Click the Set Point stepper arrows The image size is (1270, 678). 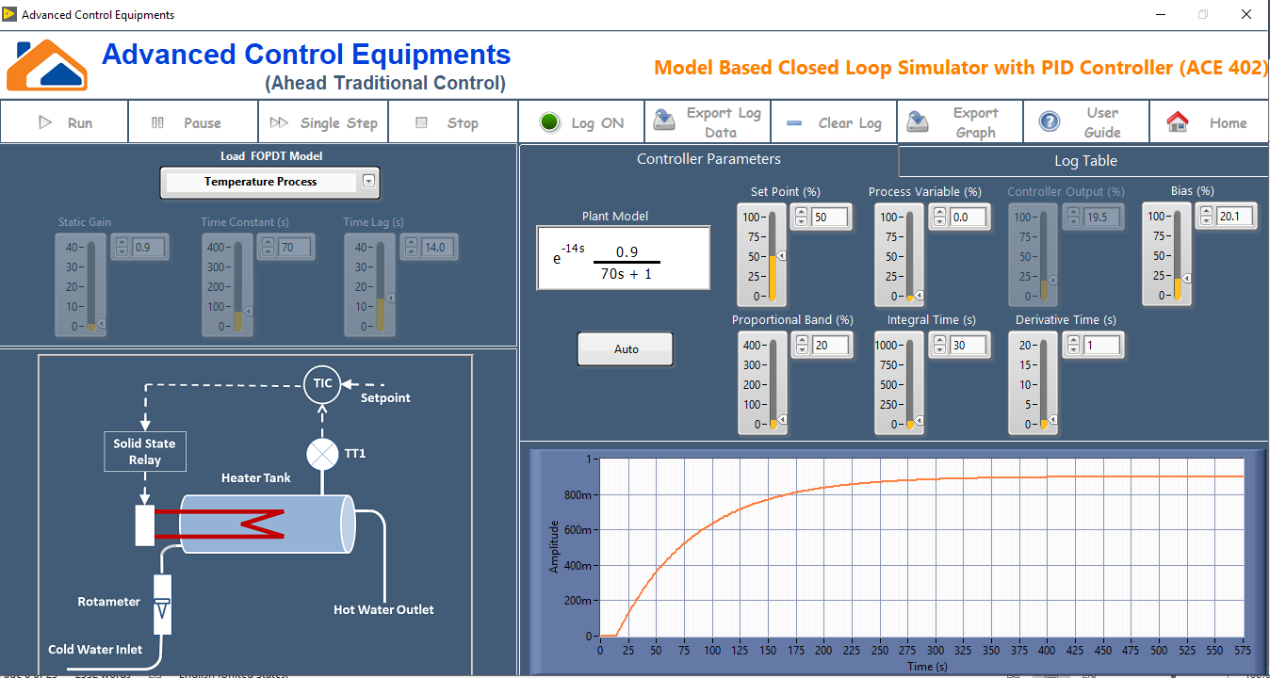point(801,218)
